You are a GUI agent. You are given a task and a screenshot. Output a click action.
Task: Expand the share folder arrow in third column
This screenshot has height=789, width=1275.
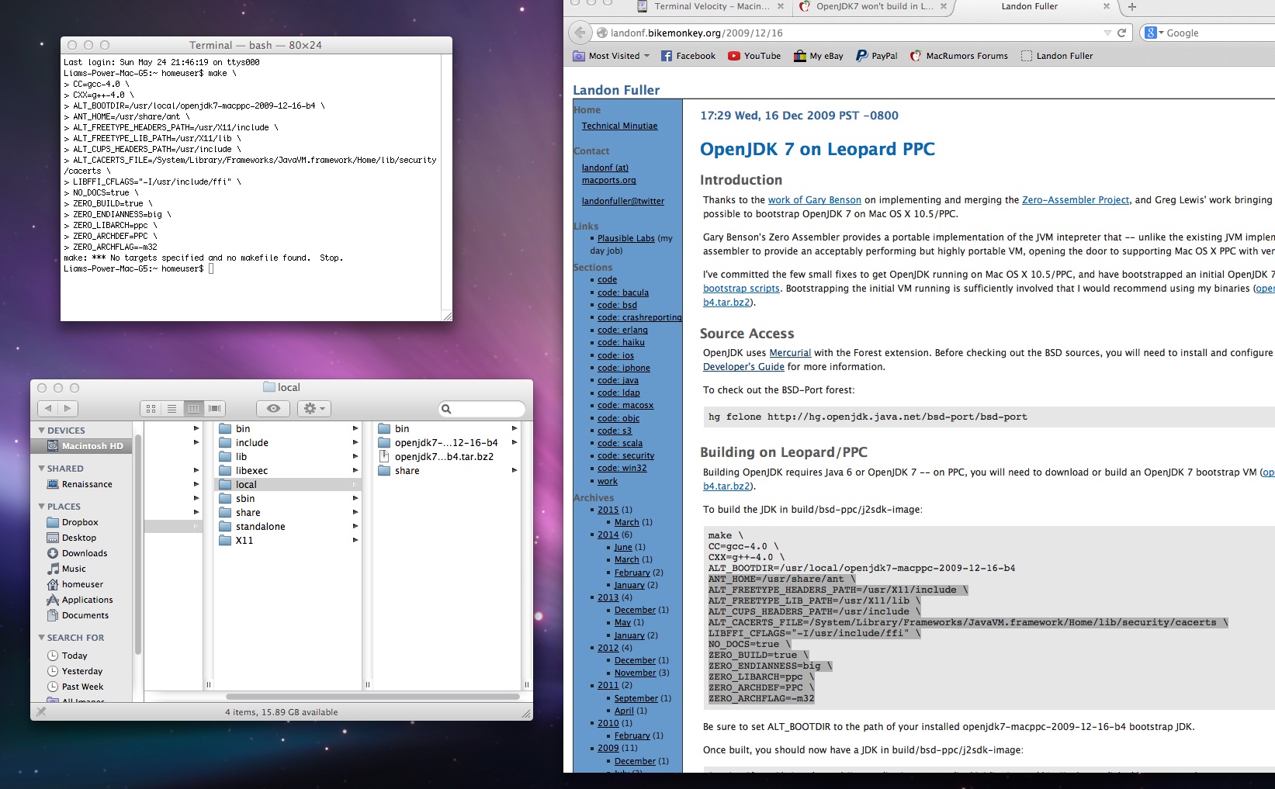(x=515, y=471)
